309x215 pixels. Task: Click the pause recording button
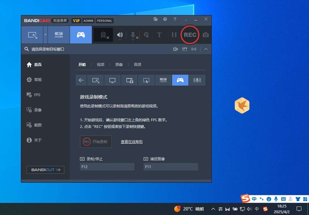(x=174, y=35)
